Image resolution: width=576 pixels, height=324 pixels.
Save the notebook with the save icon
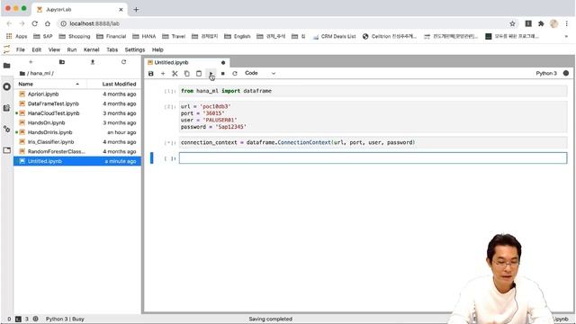[150, 74]
